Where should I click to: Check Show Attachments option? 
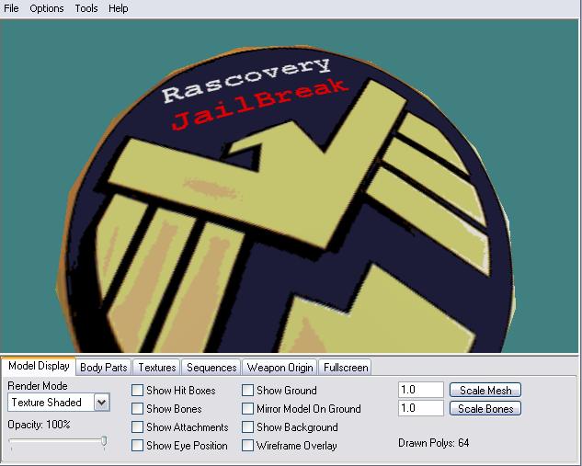pyautogui.click(x=137, y=427)
